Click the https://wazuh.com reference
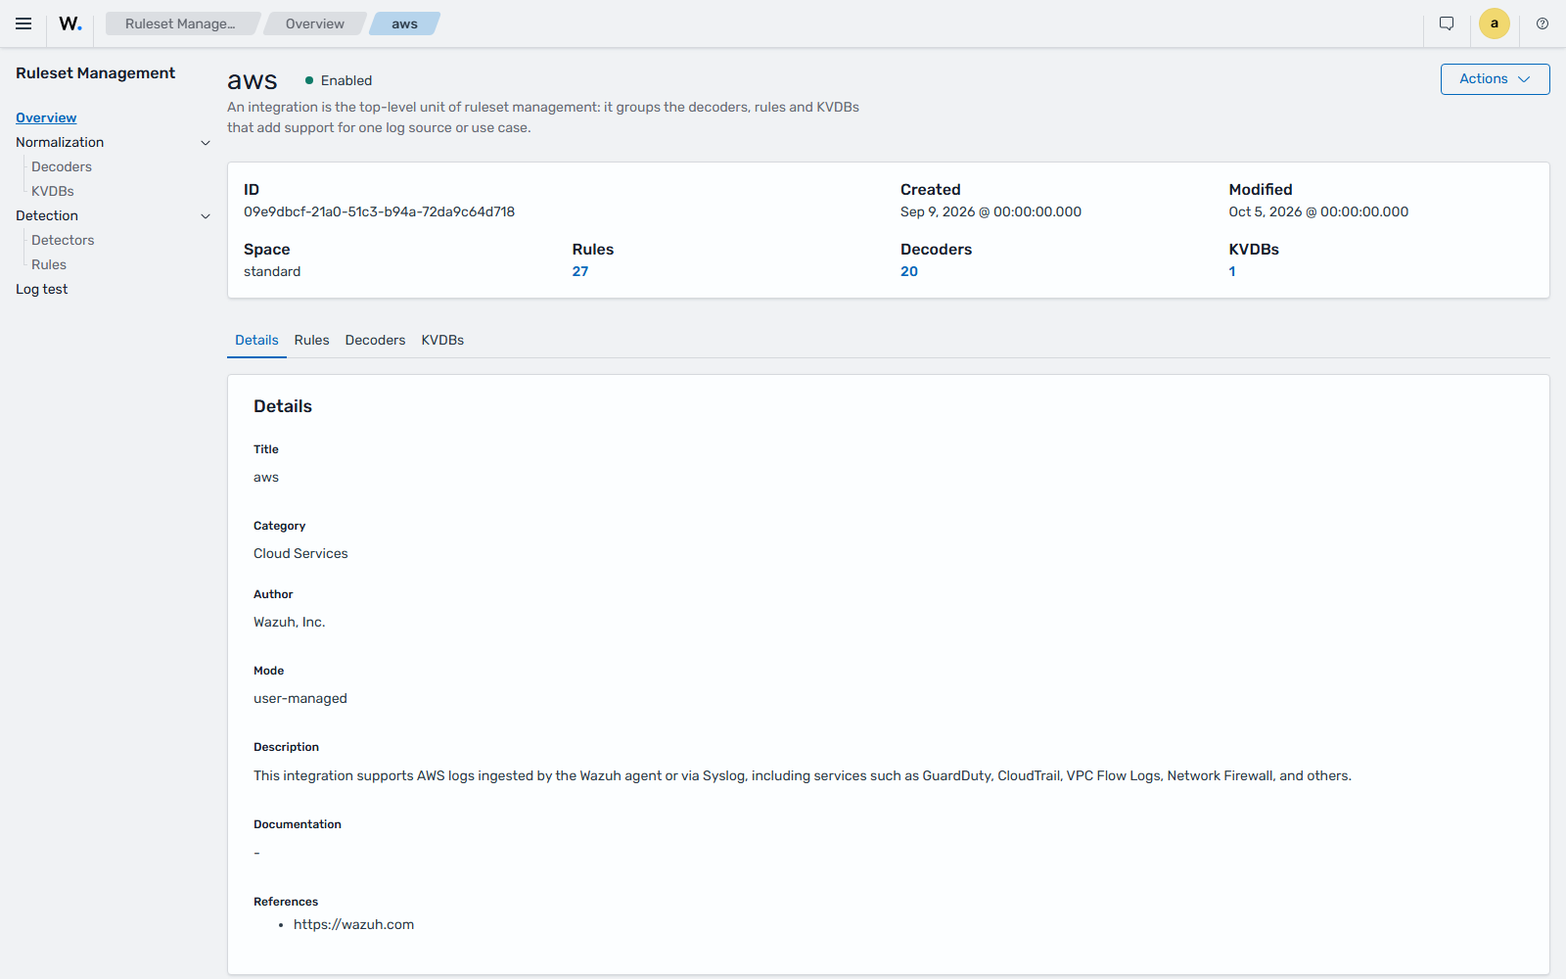Screen dimensions: 1566x979 353,924
